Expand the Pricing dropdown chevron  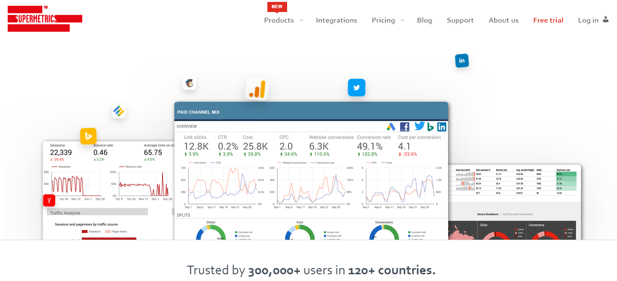(x=403, y=20)
